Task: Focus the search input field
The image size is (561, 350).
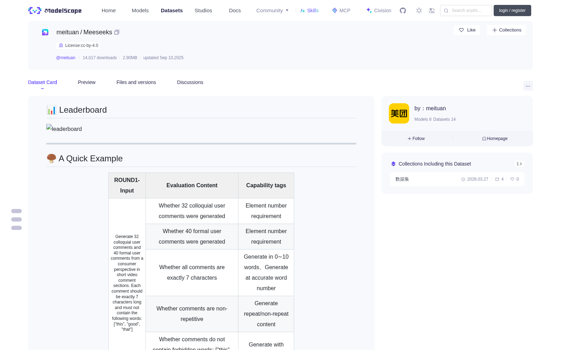Action: pyautogui.click(x=466, y=10)
